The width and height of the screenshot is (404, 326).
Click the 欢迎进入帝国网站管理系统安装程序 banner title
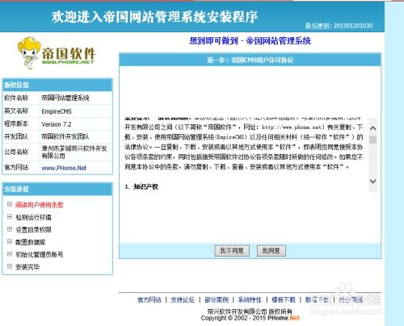click(154, 17)
